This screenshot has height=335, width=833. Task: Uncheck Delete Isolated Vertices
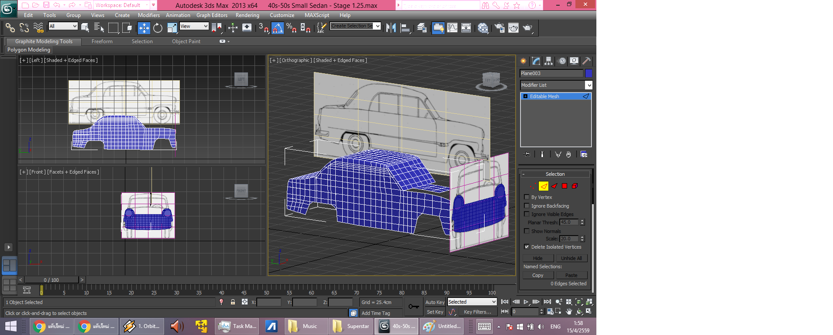pos(527,247)
